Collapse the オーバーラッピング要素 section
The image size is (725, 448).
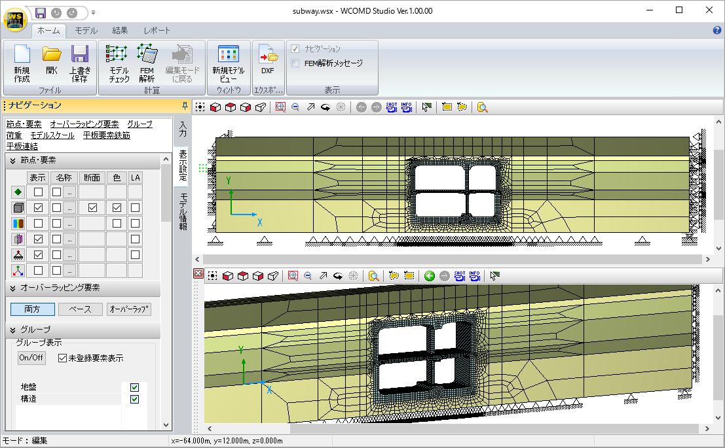point(13,288)
